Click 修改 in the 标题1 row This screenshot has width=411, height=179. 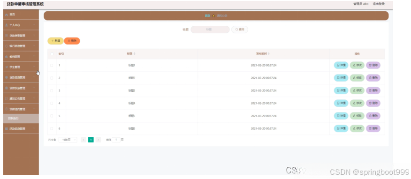click(x=357, y=65)
